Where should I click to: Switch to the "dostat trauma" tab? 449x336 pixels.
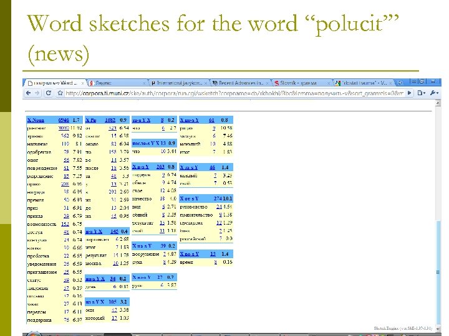pos(364,83)
